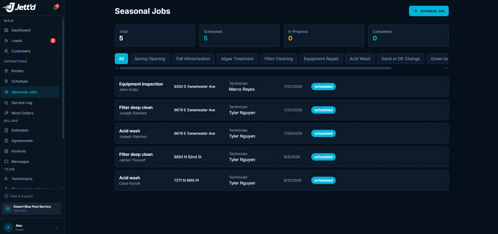498x234 pixels.
Task: Click the Work Orders wrench icon
Action: pos(6,113)
